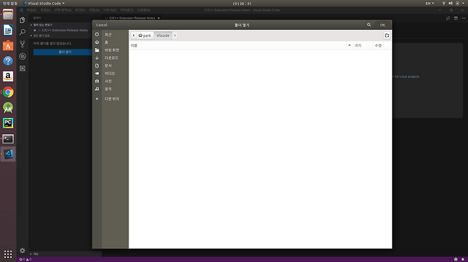Viewport: 468px width, 262px height.
Task: Open the Go (이동) menu in VS Code
Action: pyautogui.click(x=94, y=10)
